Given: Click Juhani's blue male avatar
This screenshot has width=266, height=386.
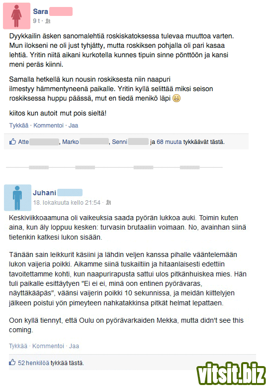Looking at the screenshot, I should click(x=18, y=198).
